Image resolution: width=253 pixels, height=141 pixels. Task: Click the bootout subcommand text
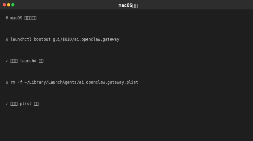tap(42, 39)
